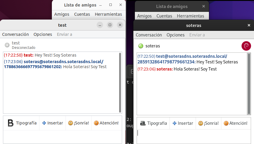
Task: Click the green online status icon next to soteras
Action: [x=141, y=46]
